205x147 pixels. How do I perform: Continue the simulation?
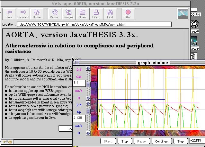click(162, 141)
